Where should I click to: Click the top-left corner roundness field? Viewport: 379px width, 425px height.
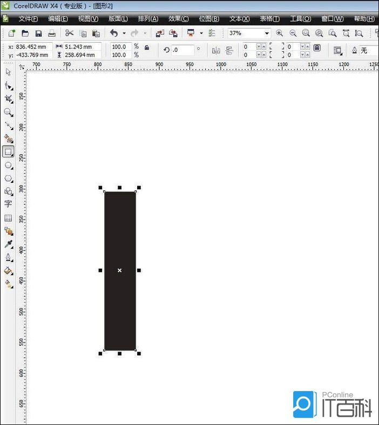[x=249, y=46]
